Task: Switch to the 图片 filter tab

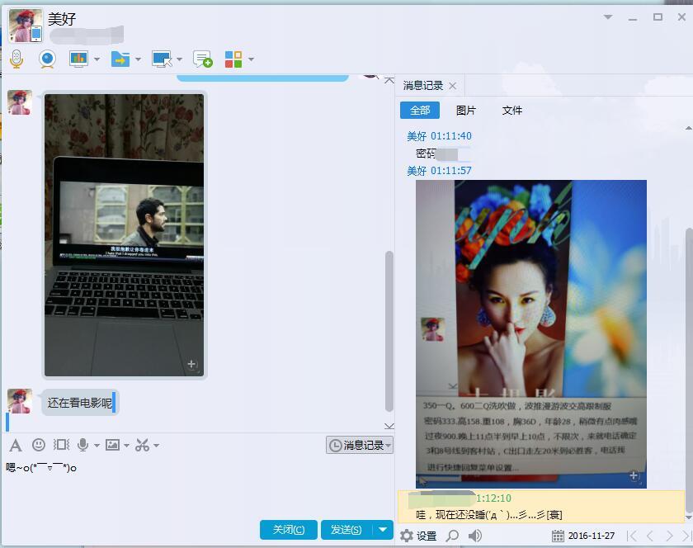Action: tap(466, 110)
